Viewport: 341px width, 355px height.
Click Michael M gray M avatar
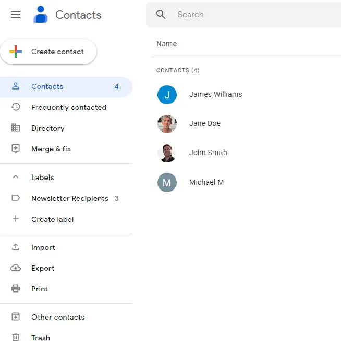click(167, 183)
